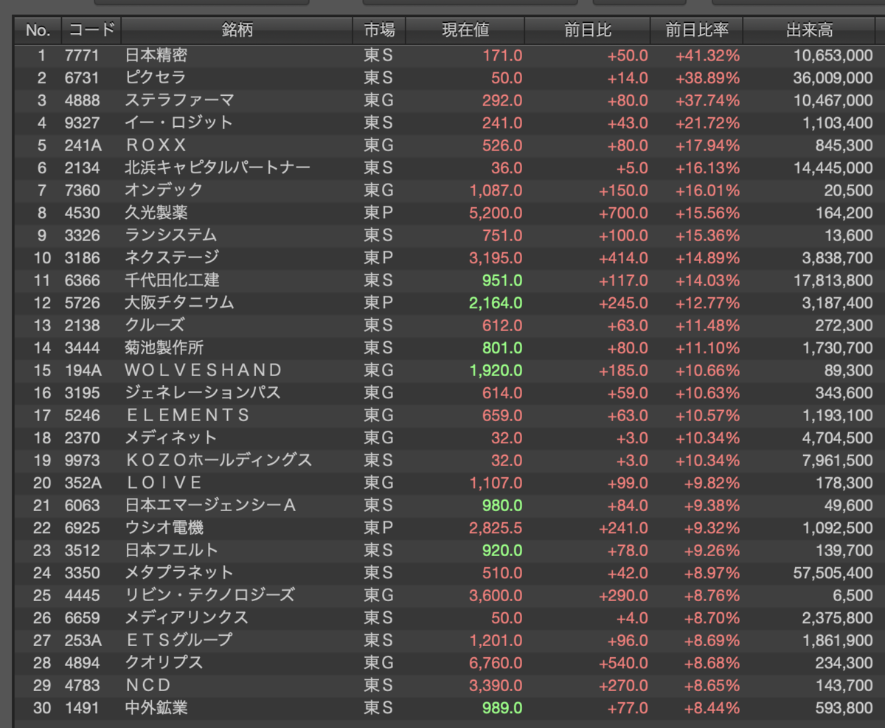Click stock code 352A

[83, 482]
